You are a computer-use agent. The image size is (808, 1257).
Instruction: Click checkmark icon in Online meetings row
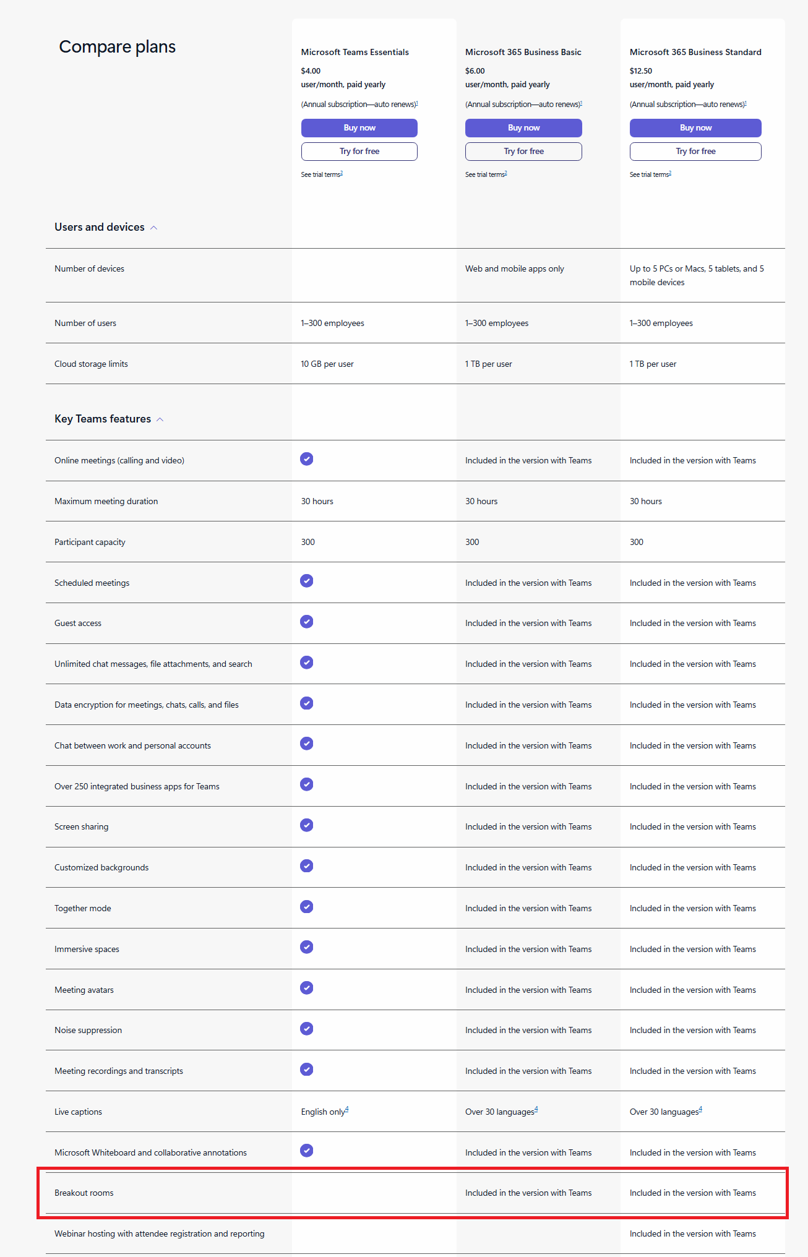pyautogui.click(x=306, y=458)
